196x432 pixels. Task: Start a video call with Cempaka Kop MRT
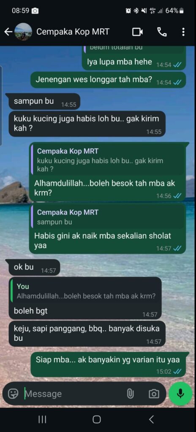pyautogui.click(x=137, y=32)
